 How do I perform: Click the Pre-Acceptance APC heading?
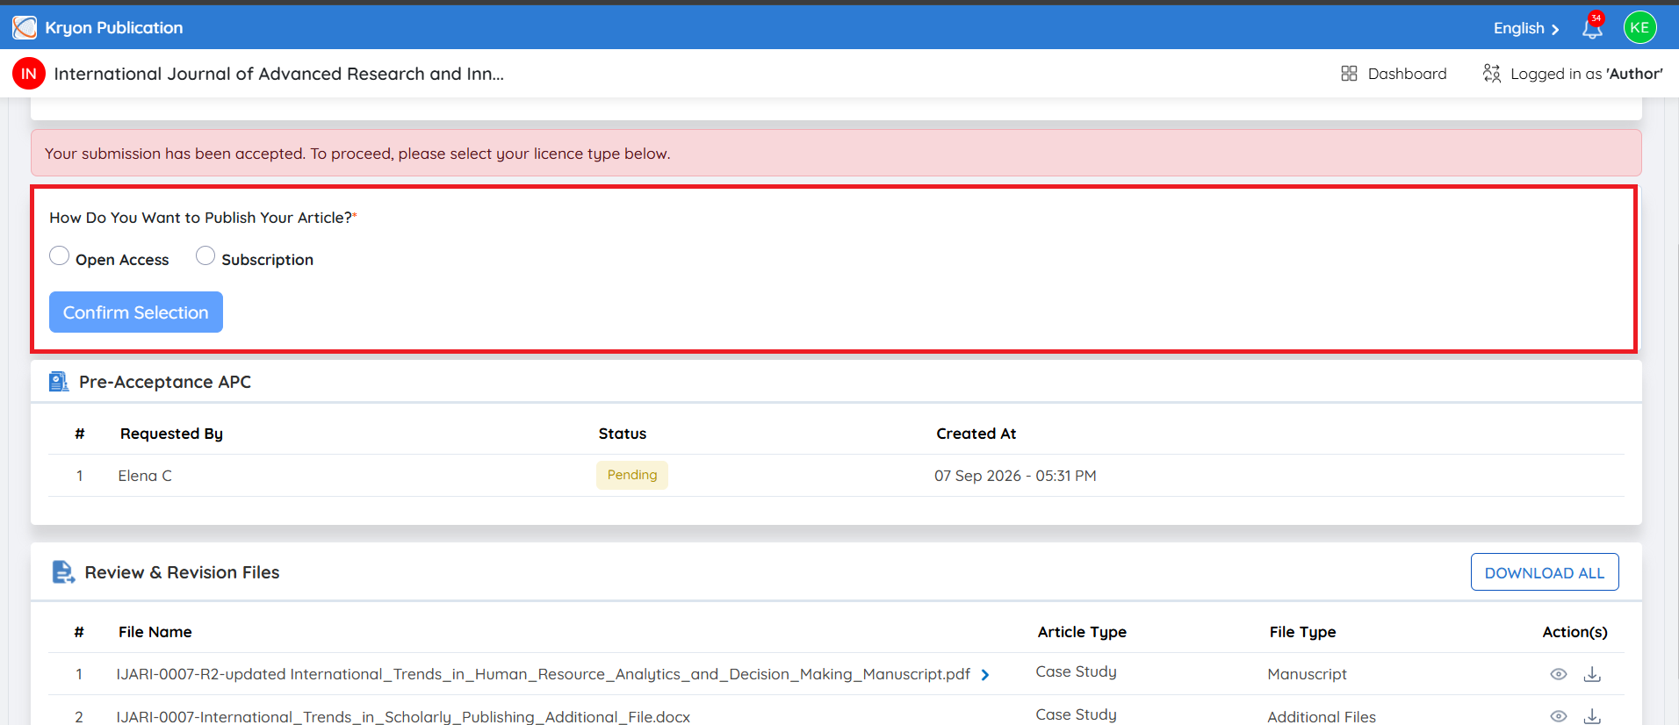pos(165,382)
